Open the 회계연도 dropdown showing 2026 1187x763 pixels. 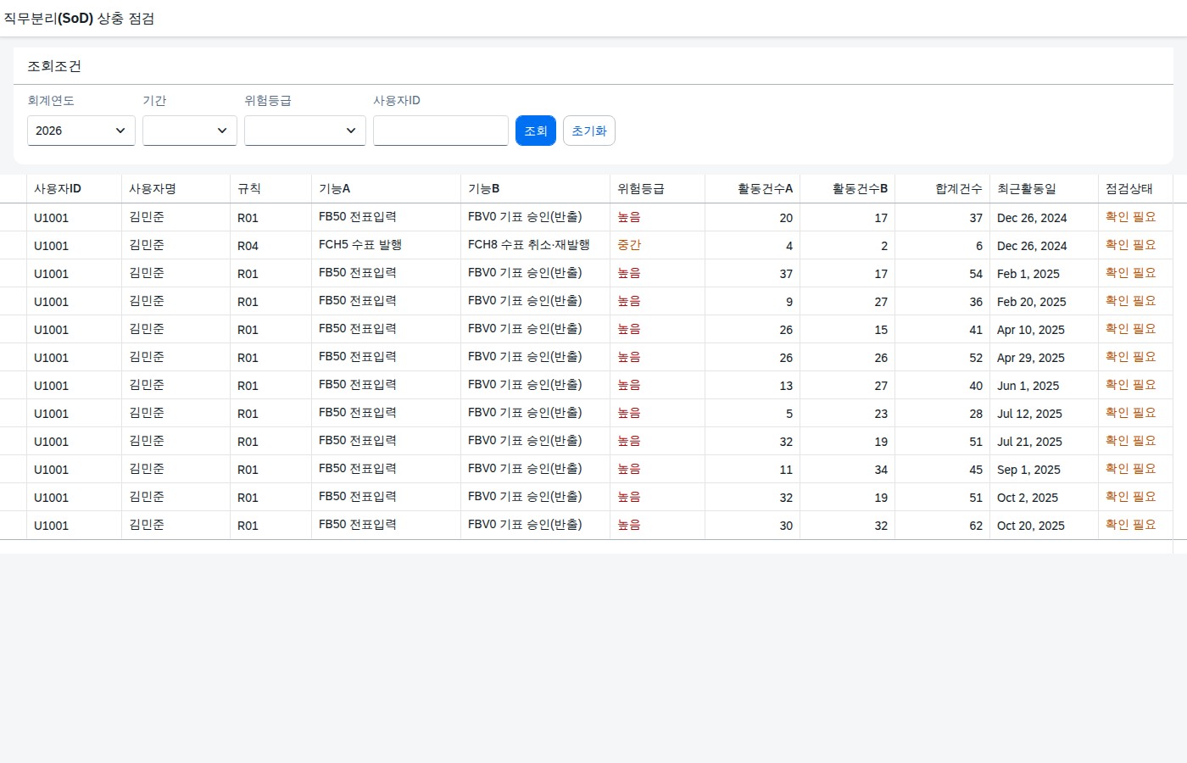[81, 131]
